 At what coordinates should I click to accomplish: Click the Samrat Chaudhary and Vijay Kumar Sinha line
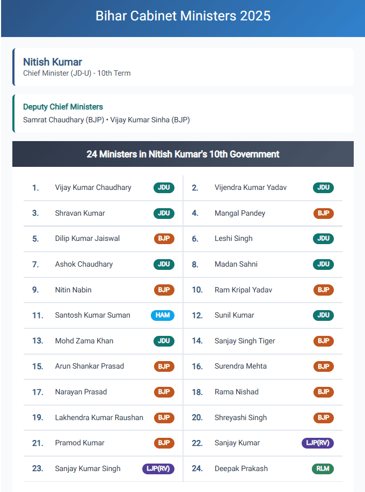point(106,120)
